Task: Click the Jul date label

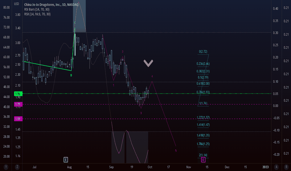Action: click(x=34, y=167)
